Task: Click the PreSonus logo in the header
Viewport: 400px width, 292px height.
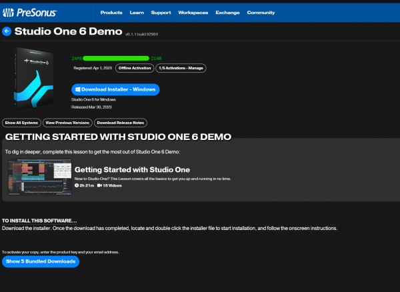Action: [31, 12]
